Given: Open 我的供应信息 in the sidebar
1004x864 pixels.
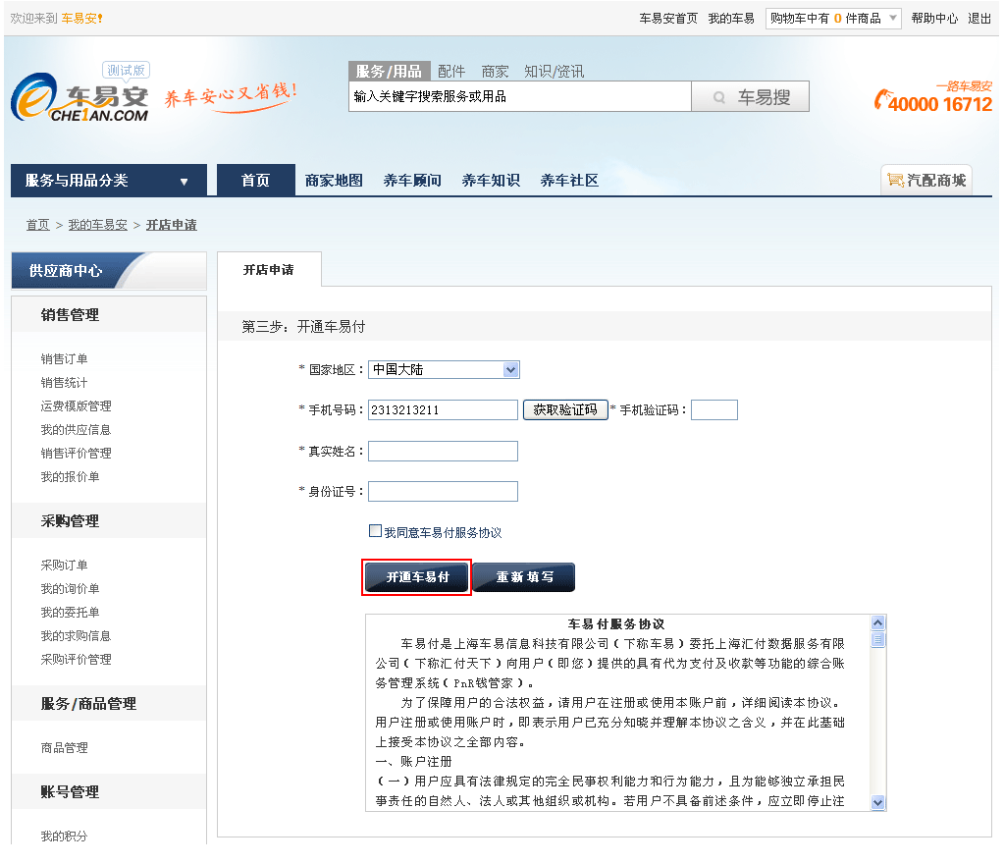Looking at the screenshot, I should (76, 430).
